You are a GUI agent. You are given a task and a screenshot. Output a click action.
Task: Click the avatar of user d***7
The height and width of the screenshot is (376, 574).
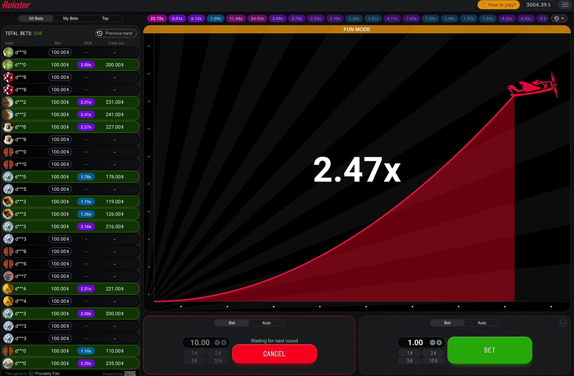8,276
